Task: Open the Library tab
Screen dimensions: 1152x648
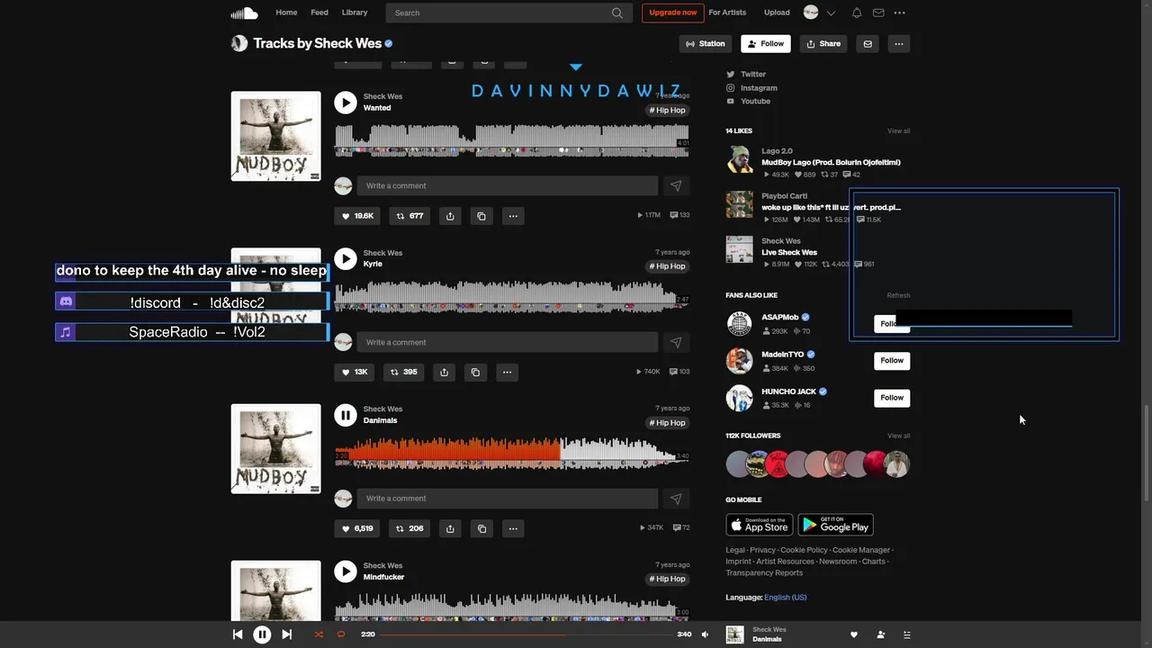Action: pyautogui.click(x=355, y=13)
